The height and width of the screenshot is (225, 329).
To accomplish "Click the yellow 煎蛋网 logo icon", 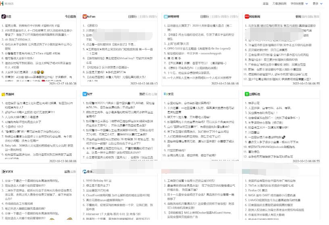I will tap(3, 94).
